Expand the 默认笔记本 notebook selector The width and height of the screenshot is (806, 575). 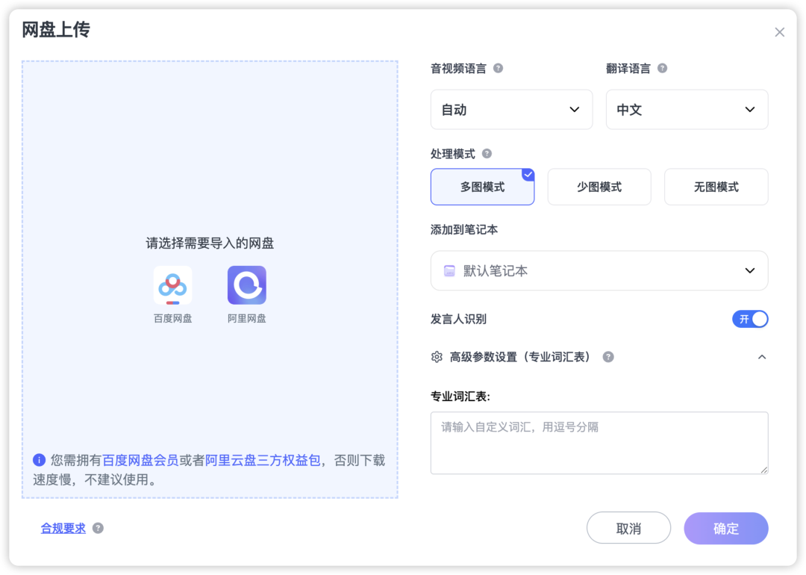pyautogui.click(x=599, y=270)
